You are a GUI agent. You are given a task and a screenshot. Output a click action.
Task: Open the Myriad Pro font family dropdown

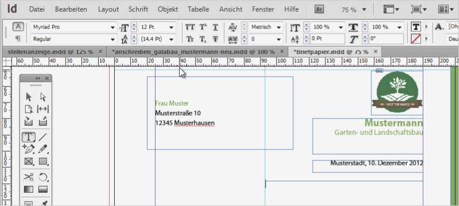pos(112,27)
